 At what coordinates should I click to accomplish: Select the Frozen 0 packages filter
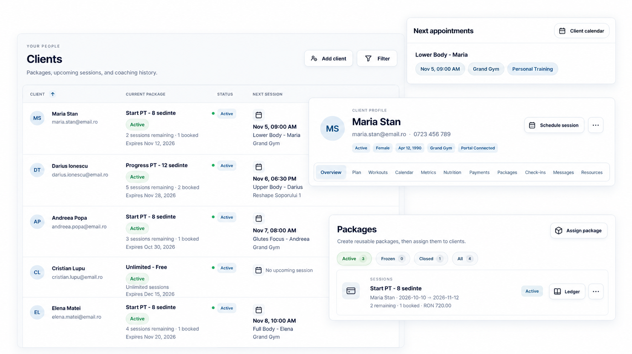coord(393,259)
